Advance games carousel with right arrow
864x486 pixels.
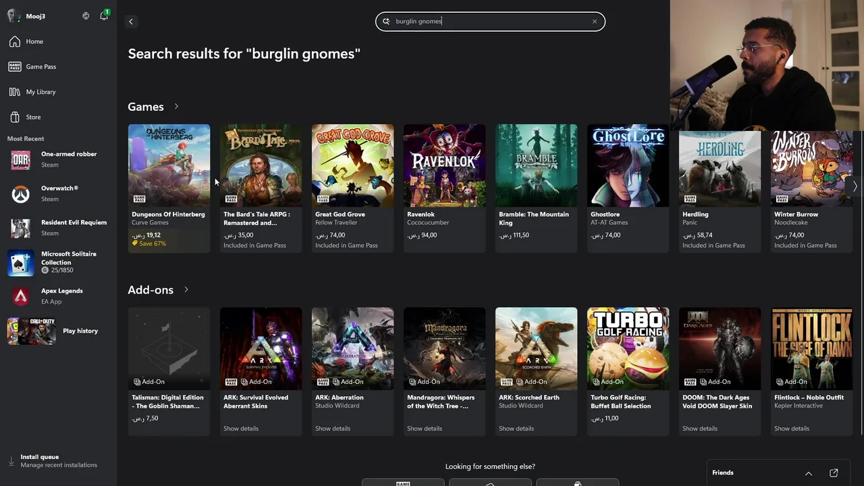pyautogui.click(x=855, y=186)
